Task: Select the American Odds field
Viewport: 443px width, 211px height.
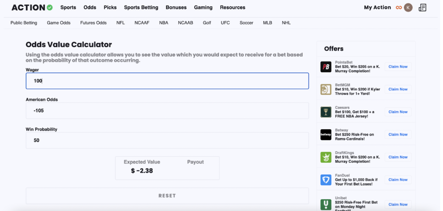Action: (x=167, y=110)
